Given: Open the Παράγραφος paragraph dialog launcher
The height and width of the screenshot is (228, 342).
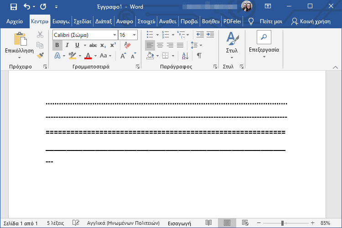Looking at the screenshot, I should [215, 67].
